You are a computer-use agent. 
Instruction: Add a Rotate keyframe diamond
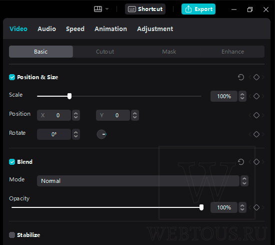(x=256, y=134)
